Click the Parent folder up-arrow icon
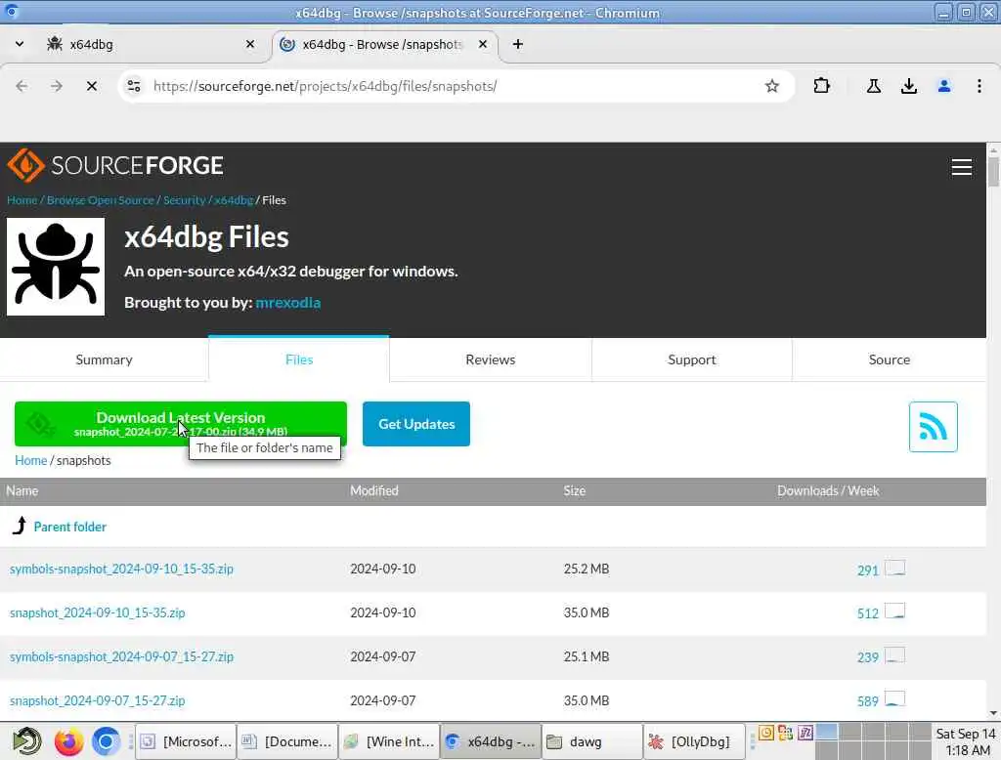This screenshot has height=760, width=1001. [x=20, y=526]
